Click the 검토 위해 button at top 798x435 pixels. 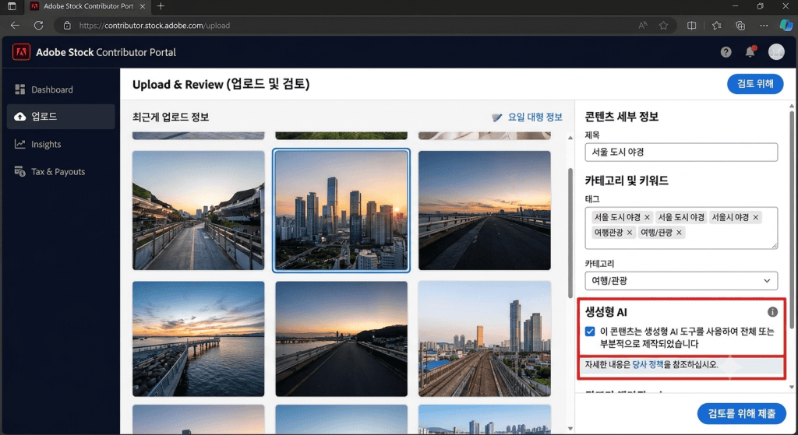pyautogui.click(x=754, y=84)
